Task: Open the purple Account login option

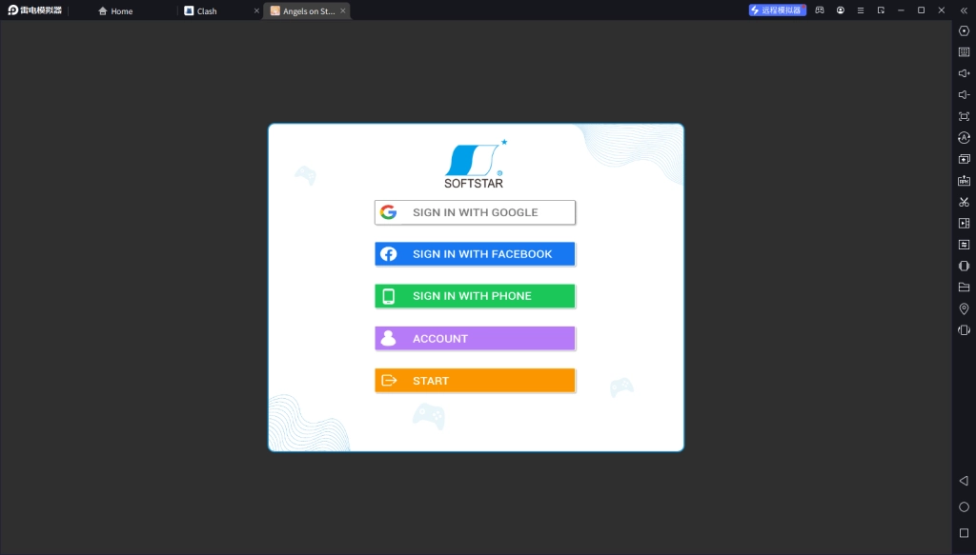Action: click(x=475, y=339)
